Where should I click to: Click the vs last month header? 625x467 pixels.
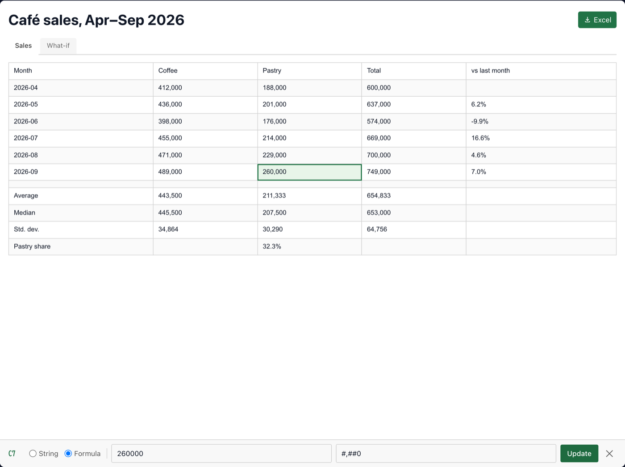(541, 71)
